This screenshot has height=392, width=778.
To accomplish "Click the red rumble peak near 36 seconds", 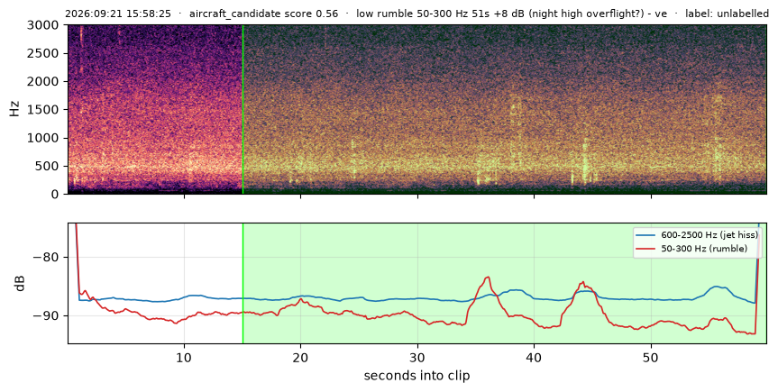I will [x=488, y=278].
